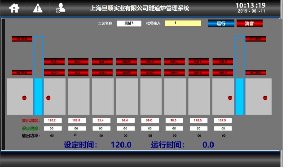This screenshot has width=299, height=168.
Task: Switch on fan five (风机五)
Action: coord(150,62)
